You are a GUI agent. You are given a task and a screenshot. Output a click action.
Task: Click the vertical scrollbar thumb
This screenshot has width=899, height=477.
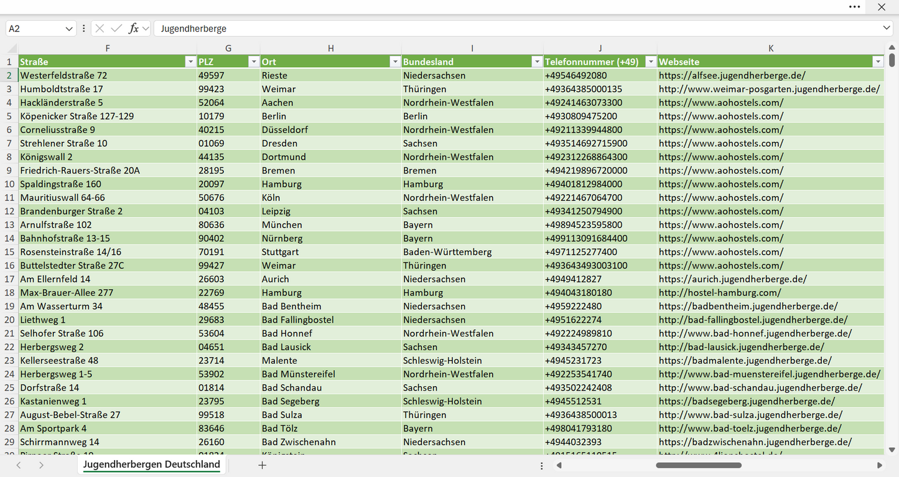point(892,60)
